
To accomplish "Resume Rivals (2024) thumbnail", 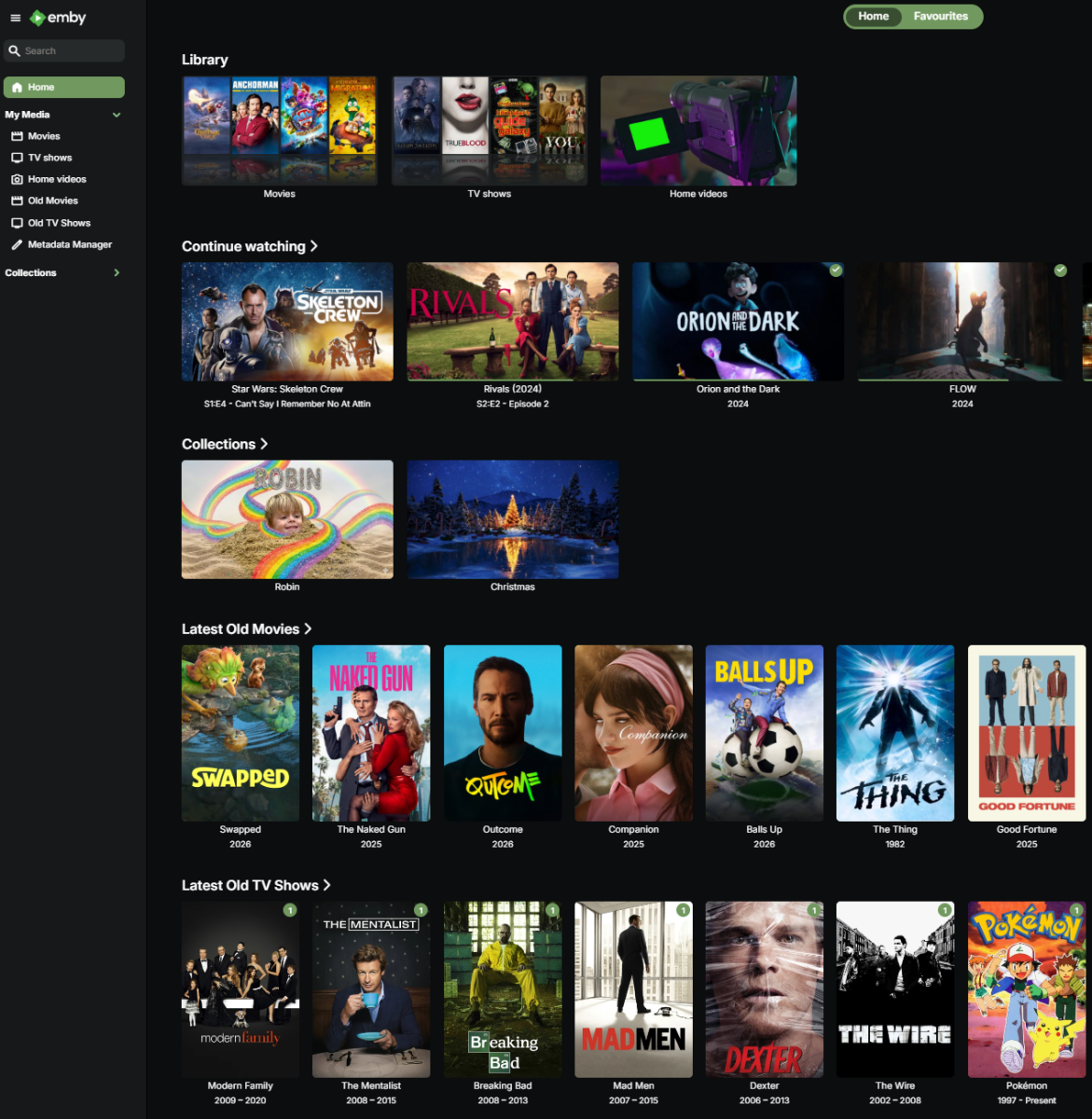I will click(x=513, y=322).
